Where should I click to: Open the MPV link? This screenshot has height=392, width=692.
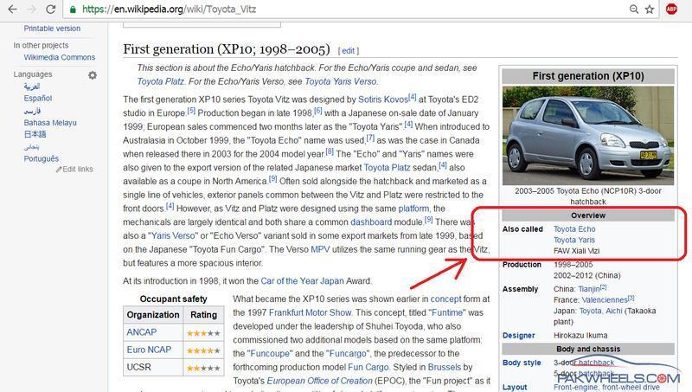[320, 249]
